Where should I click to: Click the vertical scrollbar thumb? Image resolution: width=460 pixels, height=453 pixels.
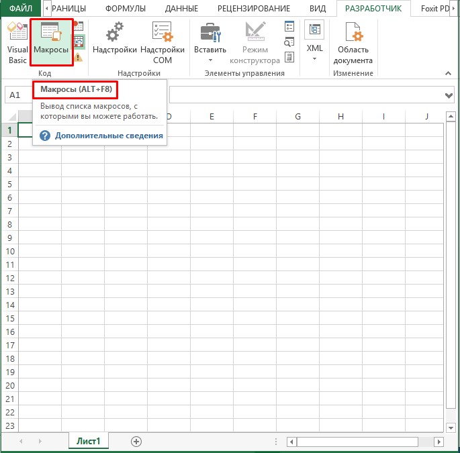point(451,265)
